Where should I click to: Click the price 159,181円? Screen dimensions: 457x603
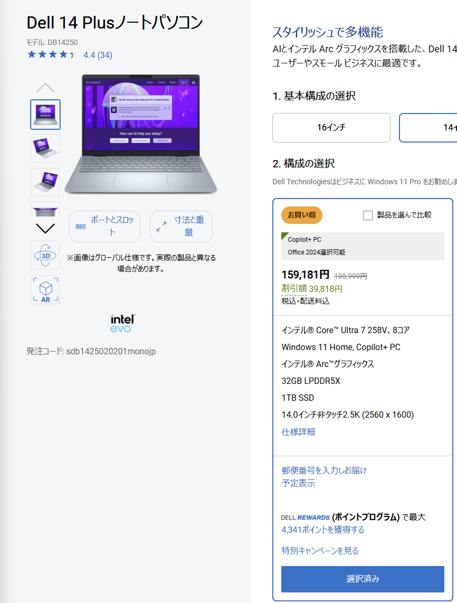click(x=305, y=275)
